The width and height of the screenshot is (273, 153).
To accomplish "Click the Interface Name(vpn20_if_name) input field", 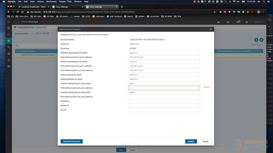I will 164,53.
